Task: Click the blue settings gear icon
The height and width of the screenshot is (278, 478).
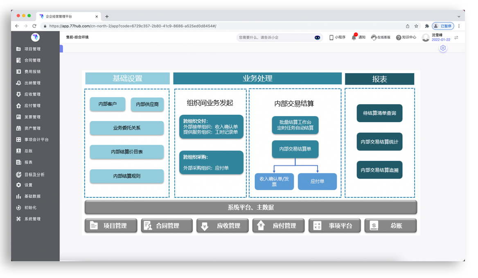Action: 443,48
